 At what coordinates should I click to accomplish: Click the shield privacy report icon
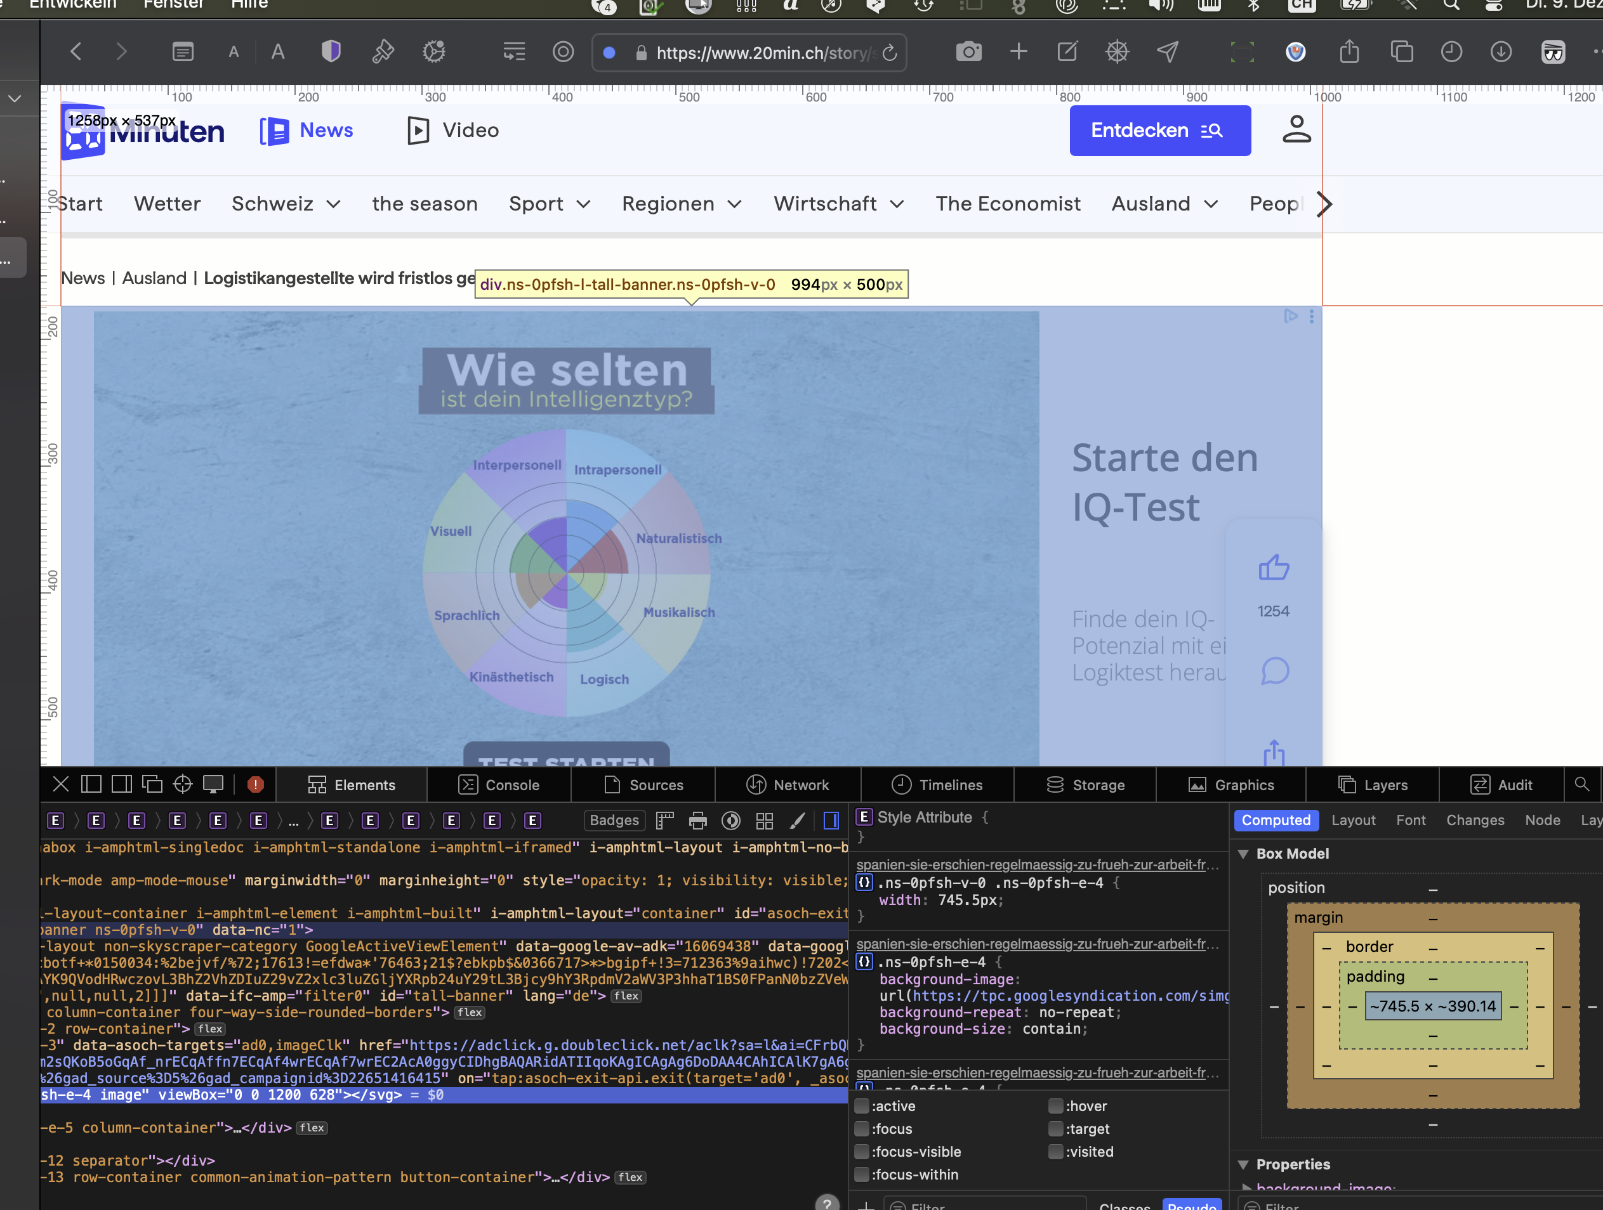[x=331, y=52]
